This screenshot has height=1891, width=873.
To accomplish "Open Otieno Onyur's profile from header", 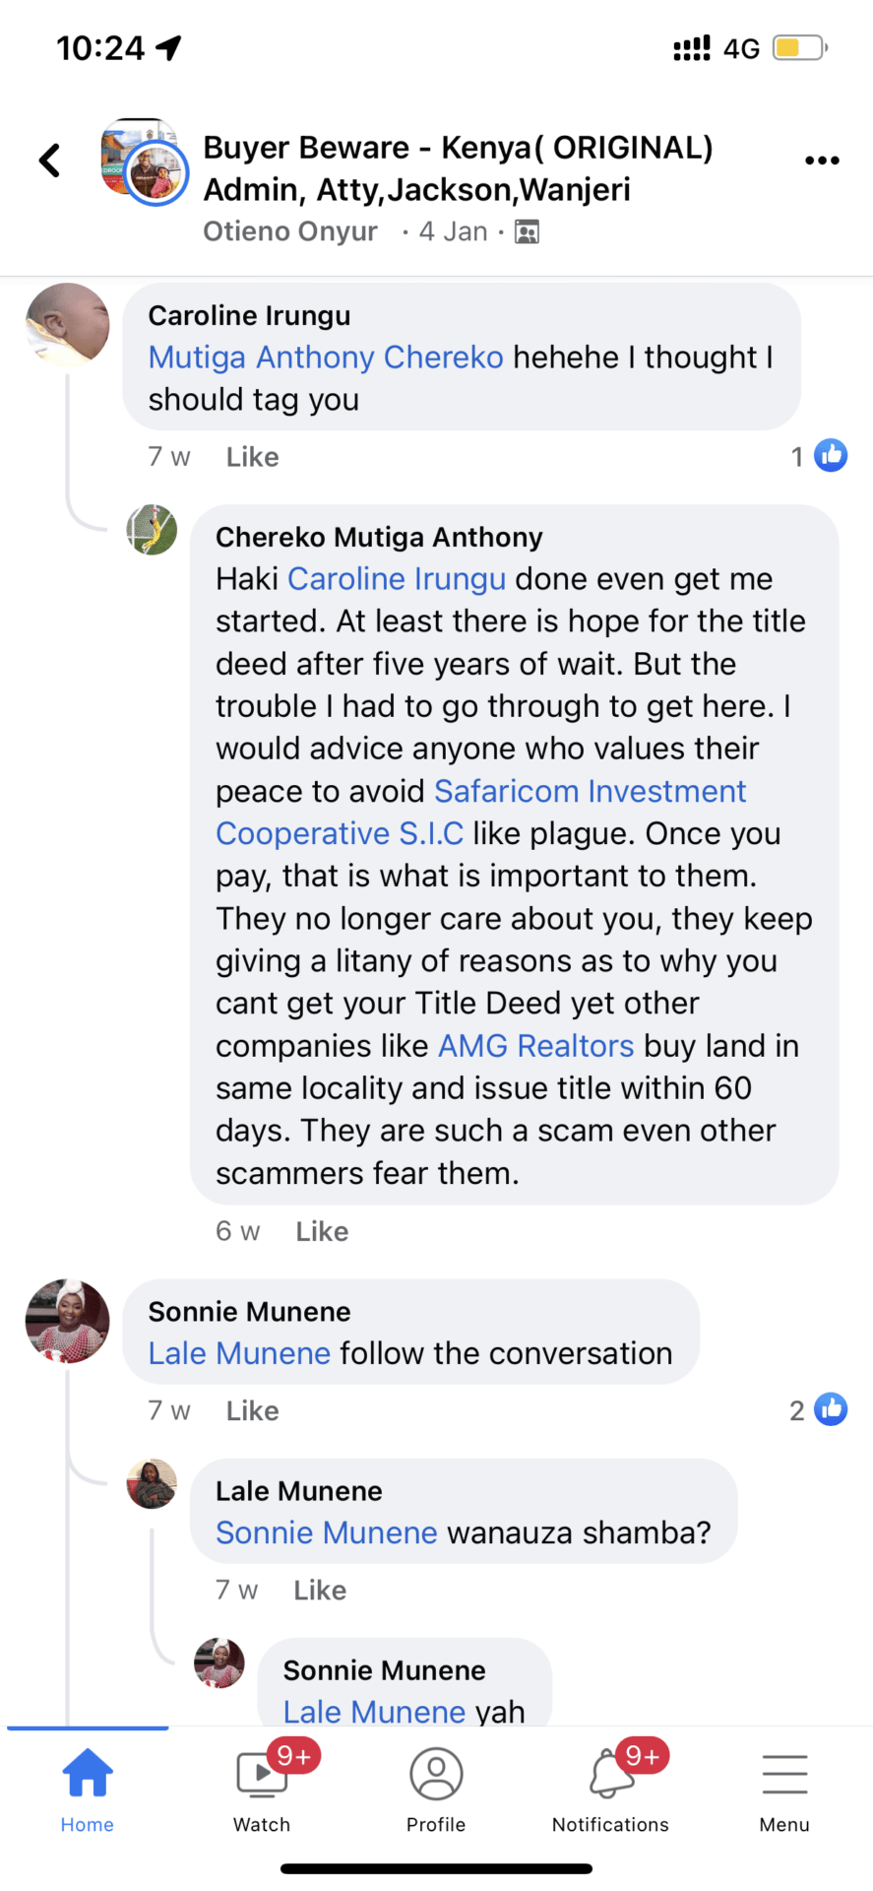I will (x=290, y=231).
